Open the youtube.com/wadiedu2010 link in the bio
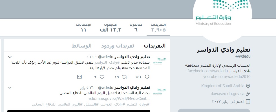This screenshot has width=276, height=112. (227, 77)
